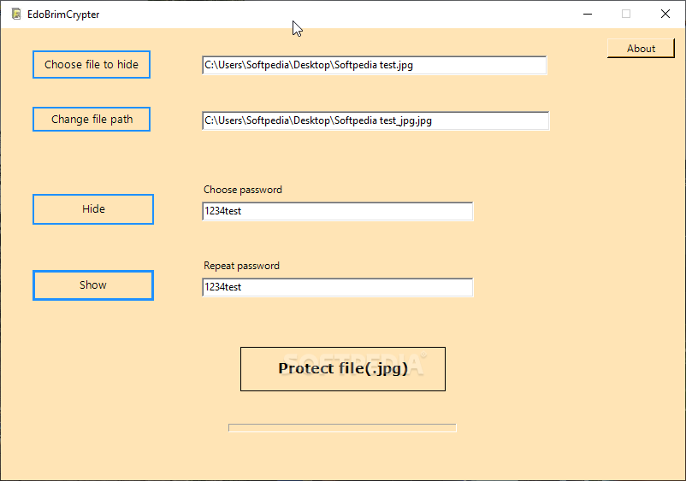Focus the output path field ending test_jpg.jpg
686x481 pixels.
pyautogui.click(x=376, y=120)
